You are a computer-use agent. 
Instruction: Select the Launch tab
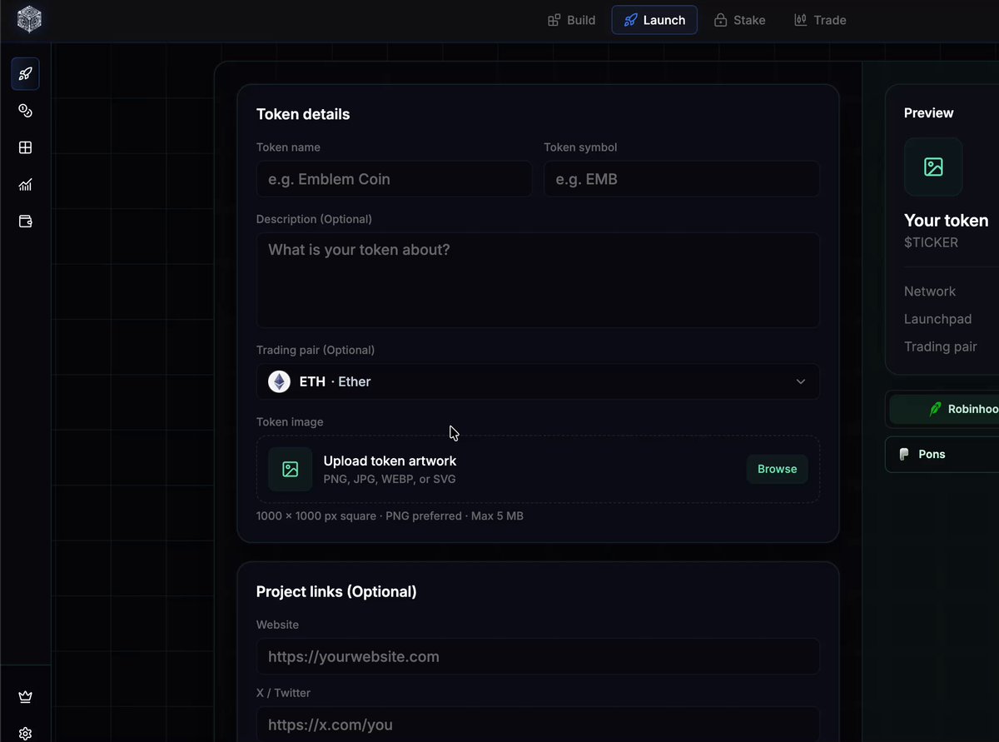654,20
